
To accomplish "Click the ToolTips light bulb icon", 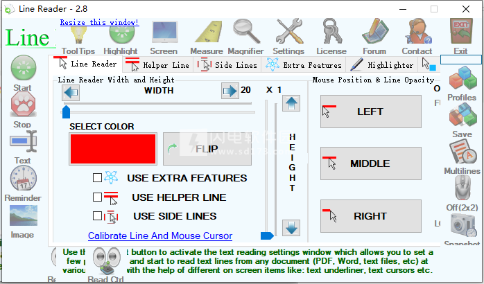I will [x=78, y=35].
